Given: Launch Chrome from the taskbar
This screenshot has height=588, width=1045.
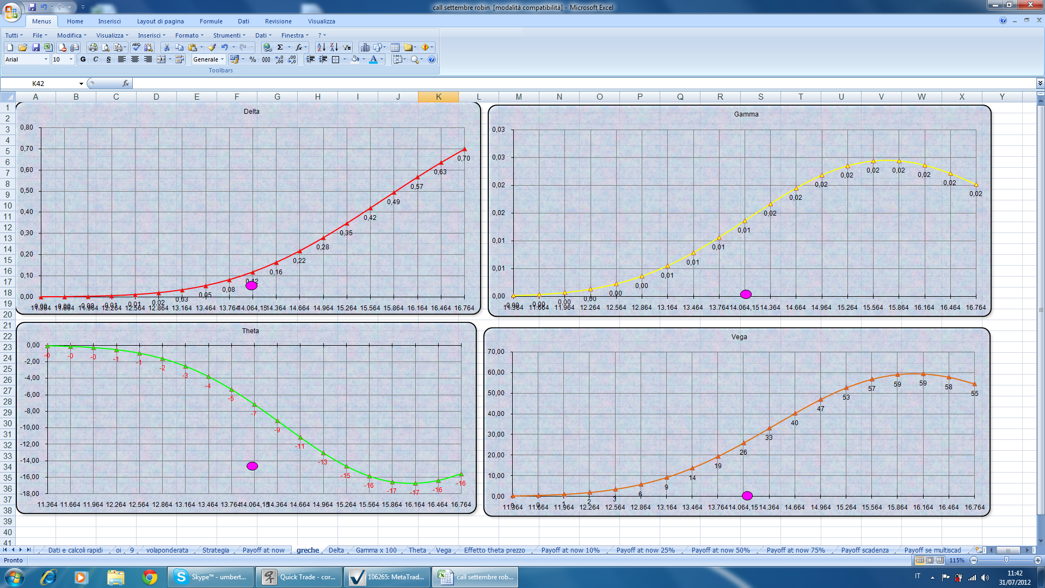Looking at the screenshot, I should pyautogui.click(x=149, y=577).
